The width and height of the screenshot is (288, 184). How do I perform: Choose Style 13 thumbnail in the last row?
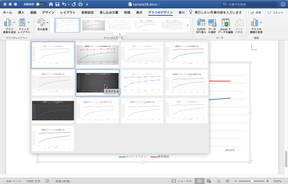pyautogui.click(x=53, y=139)
